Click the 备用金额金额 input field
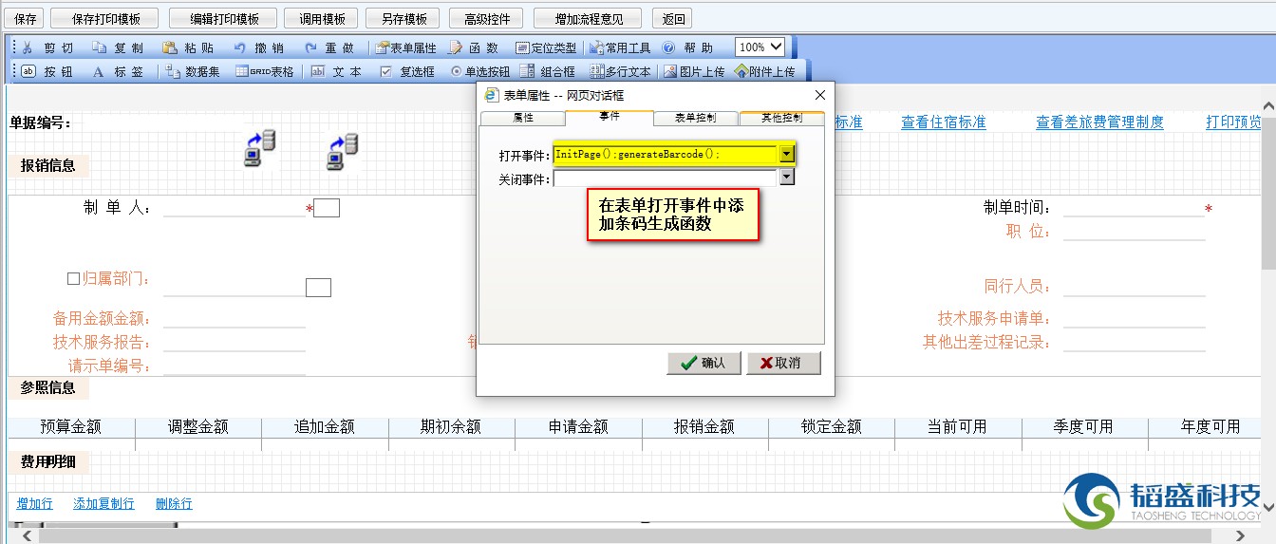 coord(235,319)
